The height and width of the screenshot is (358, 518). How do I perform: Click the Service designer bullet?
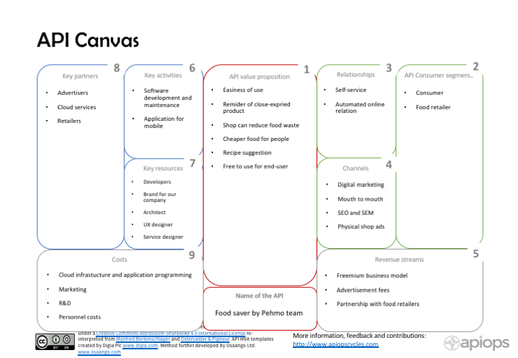coord(163,237)
